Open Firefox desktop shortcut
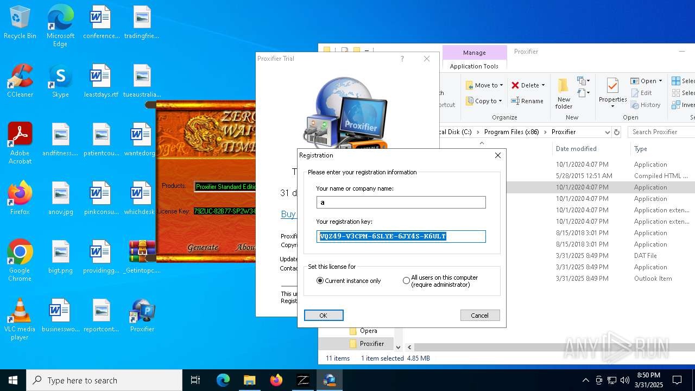Image resolution: width=695 pixels, height=391 pixels. (x=20, y=199)
